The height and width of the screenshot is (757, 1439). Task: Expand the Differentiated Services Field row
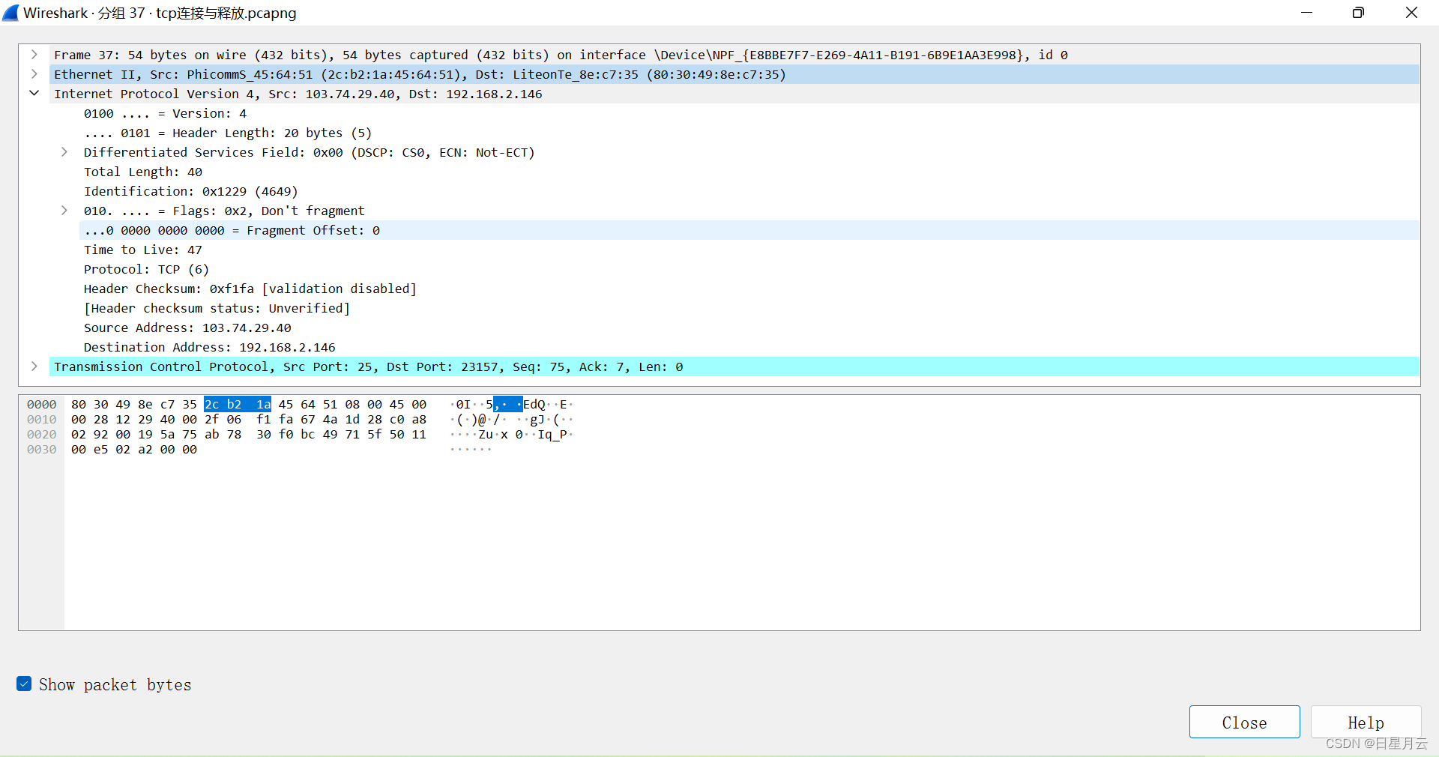[x=64, y=152]
